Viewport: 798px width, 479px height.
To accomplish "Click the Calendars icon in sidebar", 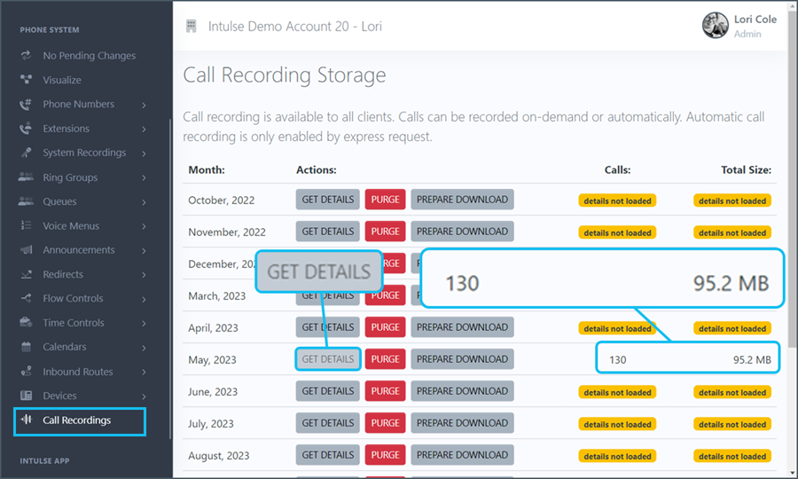I will click(26, 347).
